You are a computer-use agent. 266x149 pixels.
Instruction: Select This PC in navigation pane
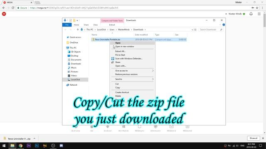click(x=73, y=48)
